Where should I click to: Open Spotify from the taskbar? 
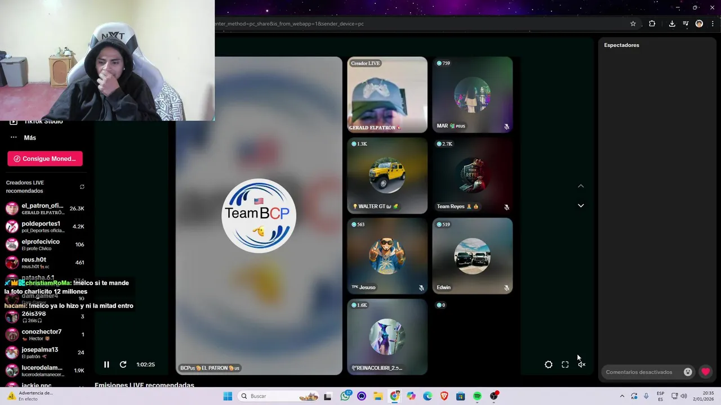(477, 396)
